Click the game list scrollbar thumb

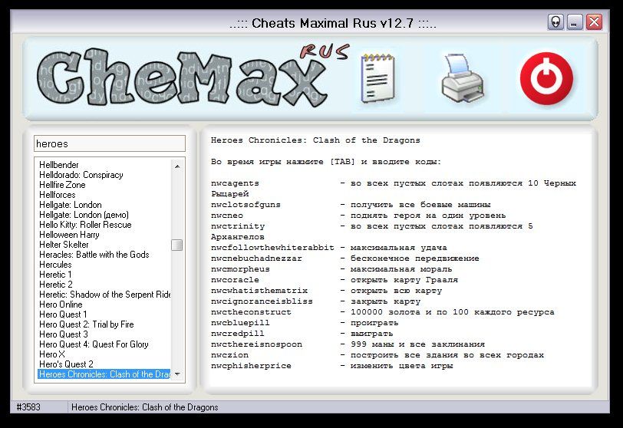[x=177, y=245]
